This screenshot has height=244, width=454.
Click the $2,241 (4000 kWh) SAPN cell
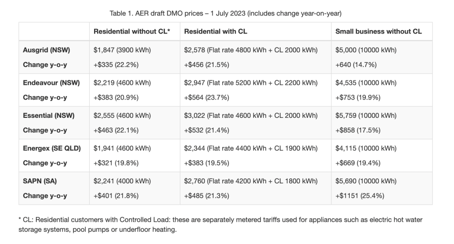coord(122,181)
